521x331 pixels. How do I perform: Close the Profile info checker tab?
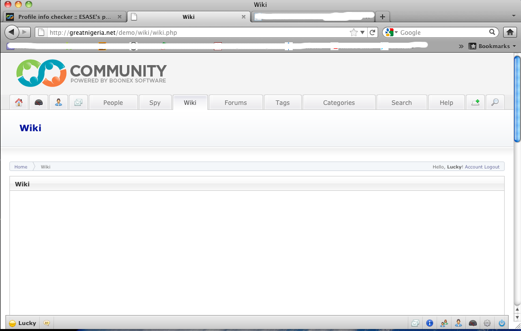coord(120,16)
